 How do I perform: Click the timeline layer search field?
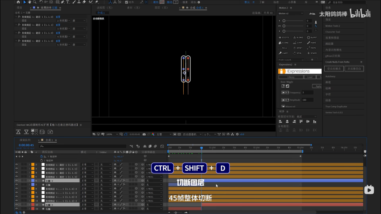click(x=83, y=146)
